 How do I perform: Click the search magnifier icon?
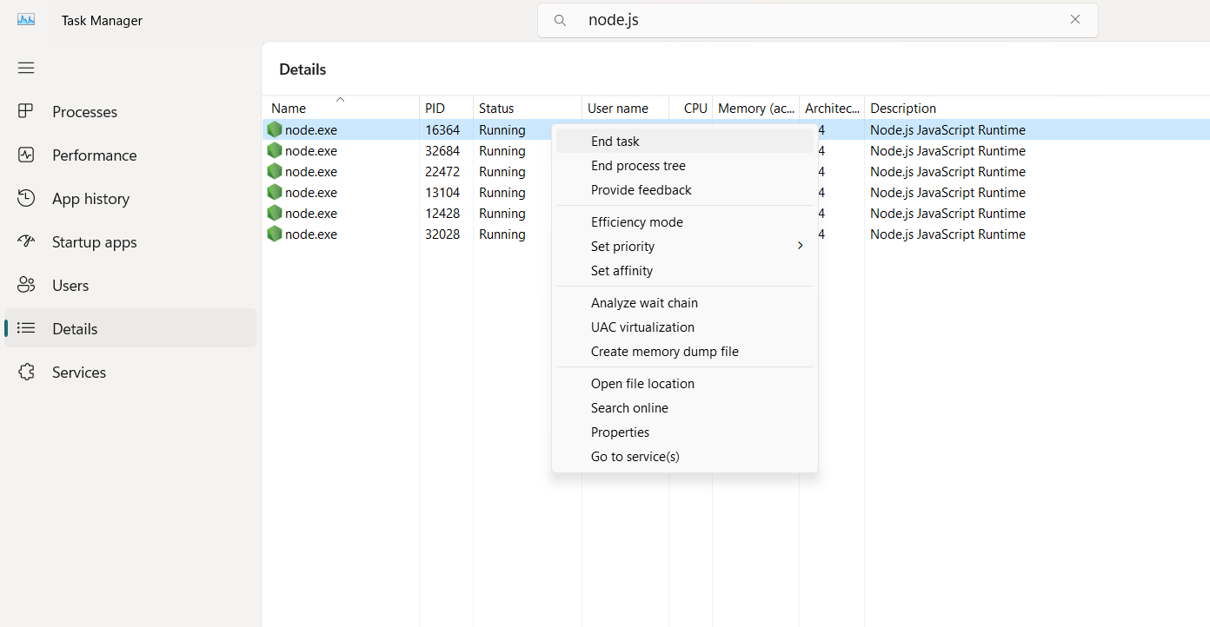[561, 20]
